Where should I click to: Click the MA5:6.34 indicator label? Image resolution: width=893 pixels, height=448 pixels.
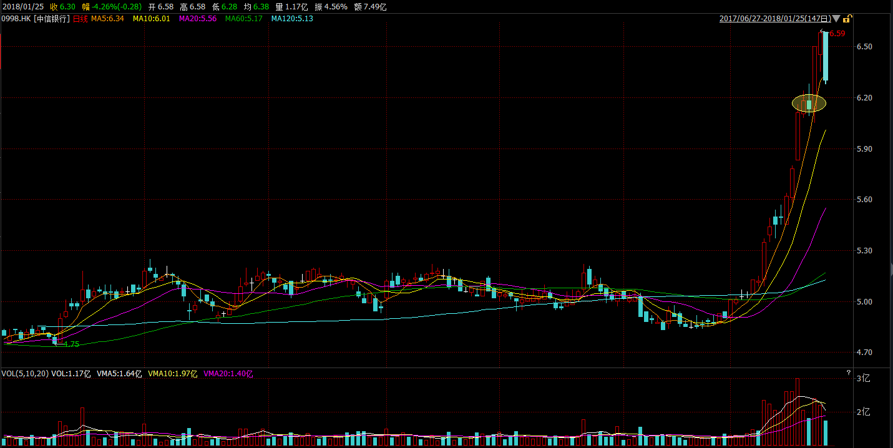(108, 19)
